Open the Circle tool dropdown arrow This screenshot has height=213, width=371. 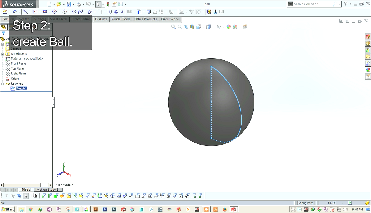pos(59,12)
